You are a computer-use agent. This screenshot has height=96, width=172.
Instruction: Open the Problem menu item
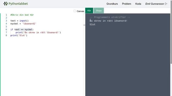pyautogui.click(x=127, y=4)
